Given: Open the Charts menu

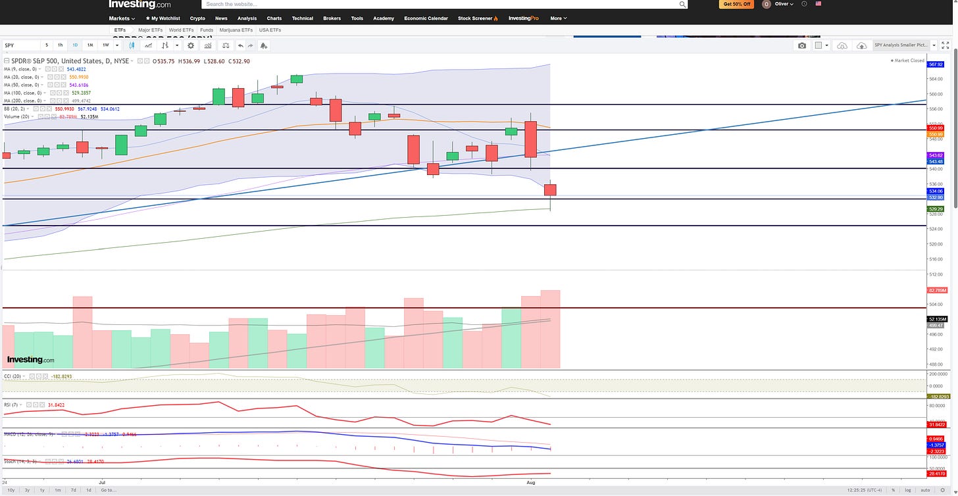Looking at the screenshot, I should pos(274,18).
